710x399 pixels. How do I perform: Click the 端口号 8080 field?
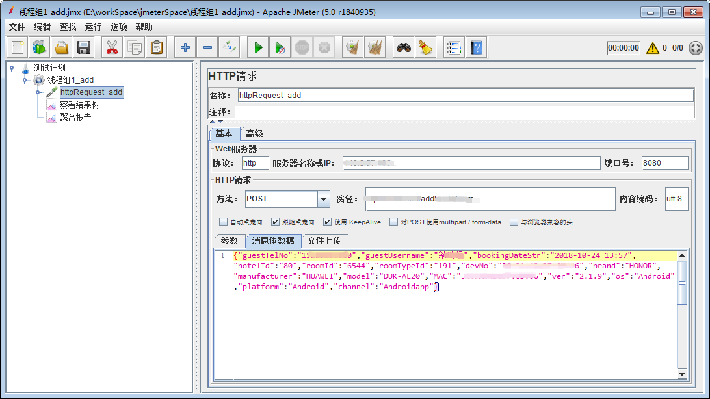click(x=665, y=163)
